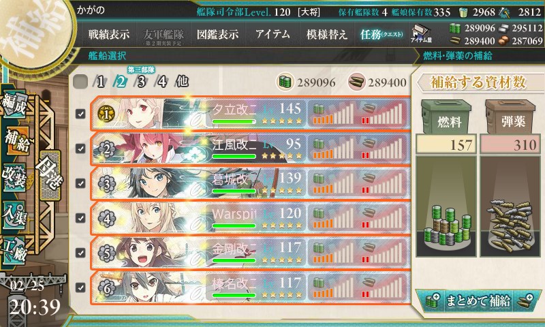This screenshot has width=545, height=327.
Task: Click the 弾薬 ammo supply box
Action: point(510,117)
